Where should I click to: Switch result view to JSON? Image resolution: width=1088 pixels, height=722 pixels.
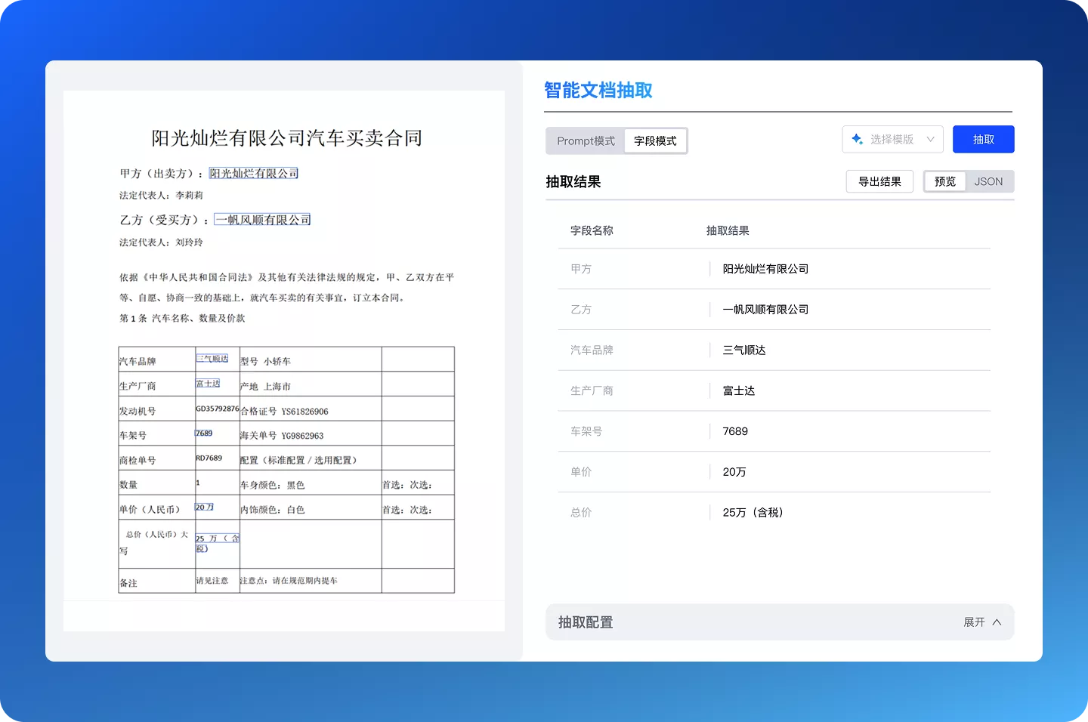988,181
